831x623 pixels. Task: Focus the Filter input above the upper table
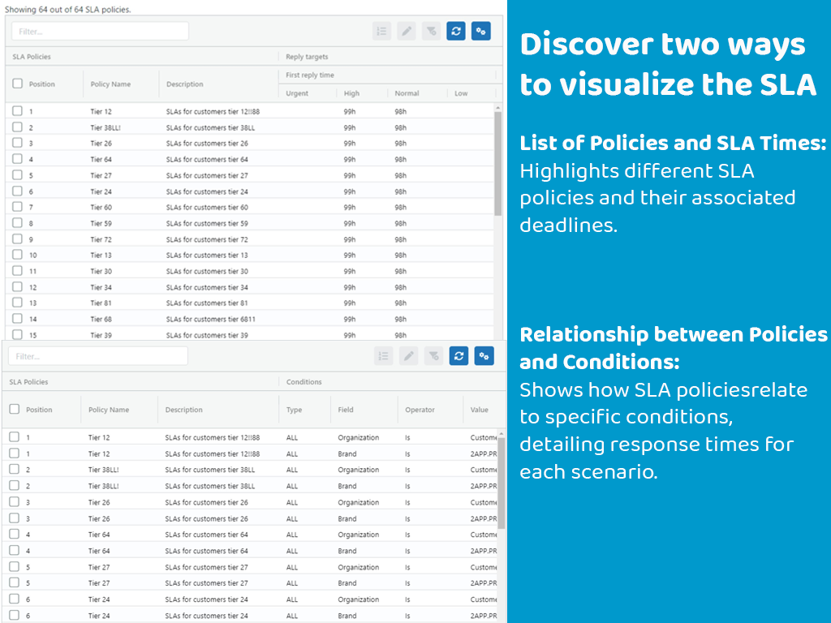[x=100, y=32]
